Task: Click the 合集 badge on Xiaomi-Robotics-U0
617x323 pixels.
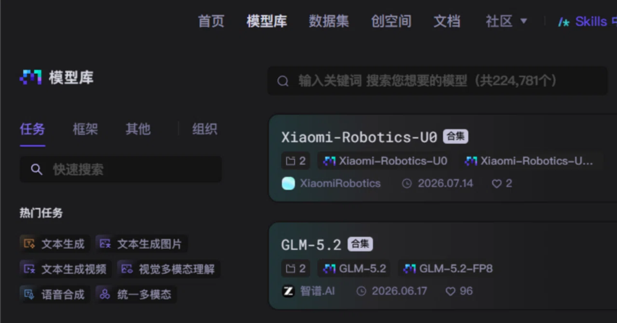Action: 456,136
